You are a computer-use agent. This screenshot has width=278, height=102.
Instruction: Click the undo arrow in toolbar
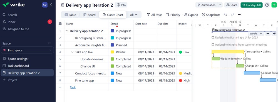click(x=225, y=15)
